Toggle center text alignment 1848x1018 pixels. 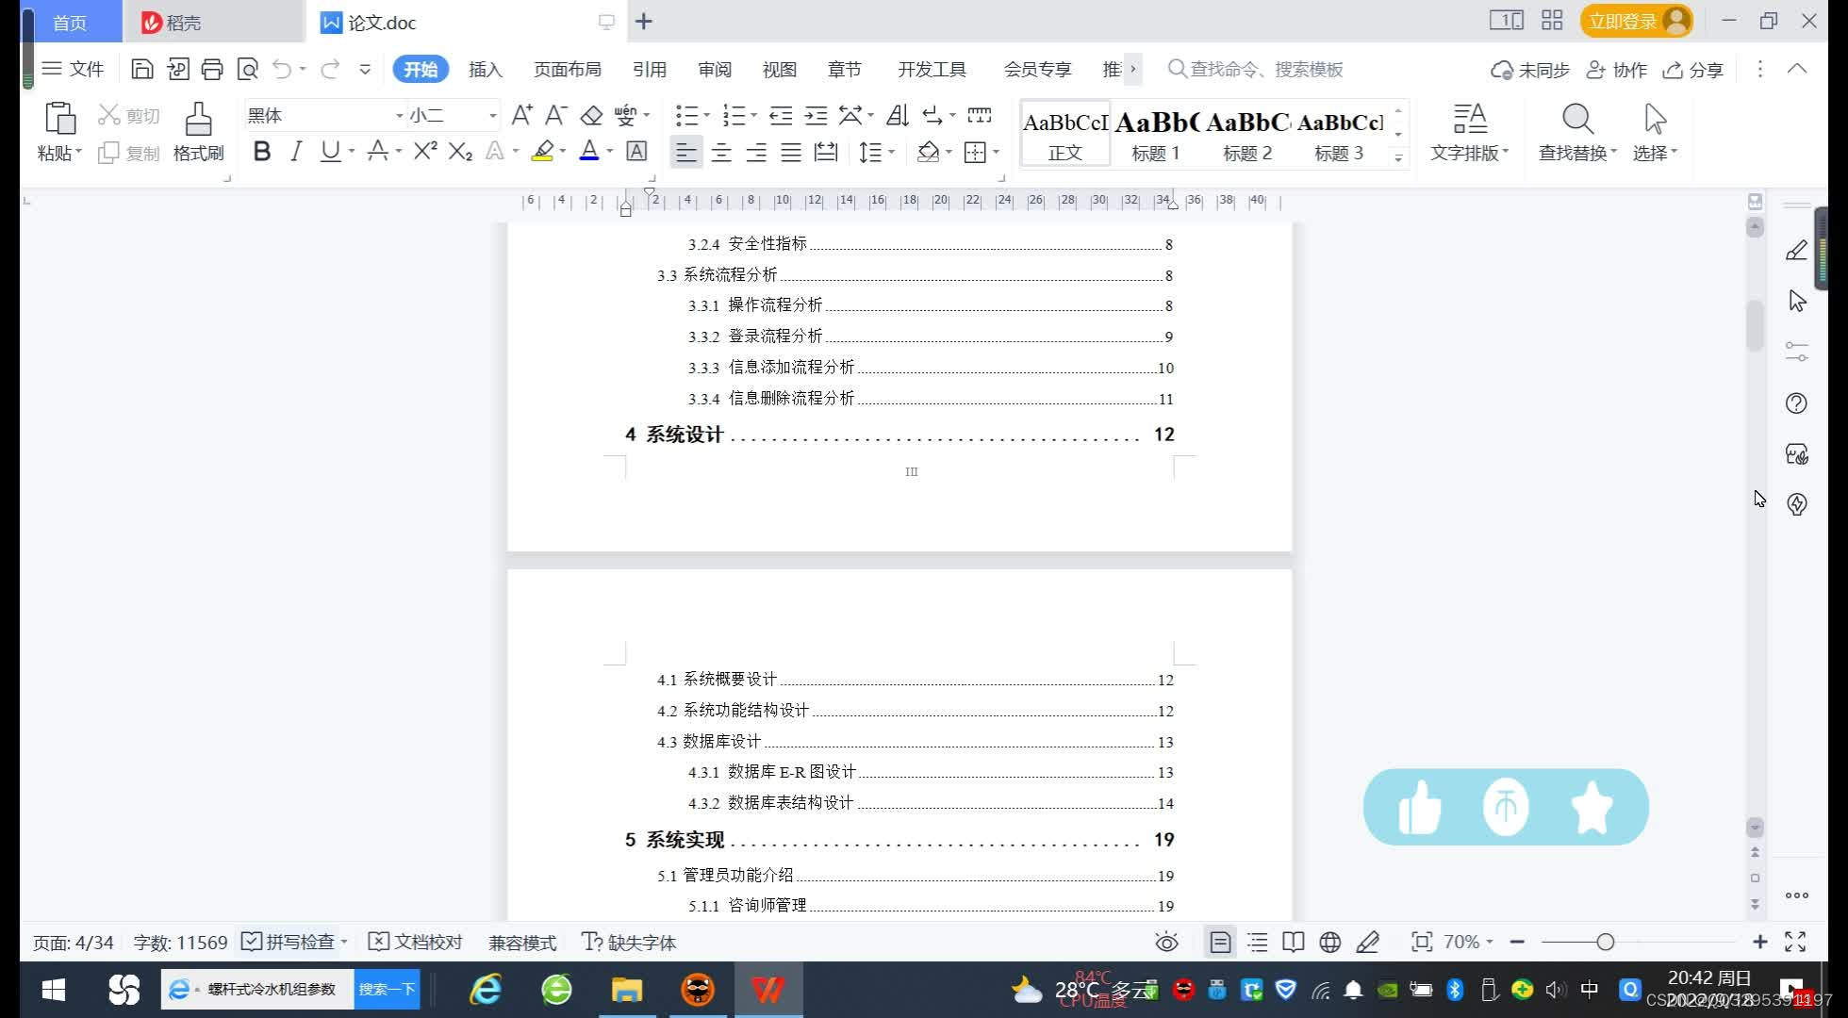(x=721, y=152)
